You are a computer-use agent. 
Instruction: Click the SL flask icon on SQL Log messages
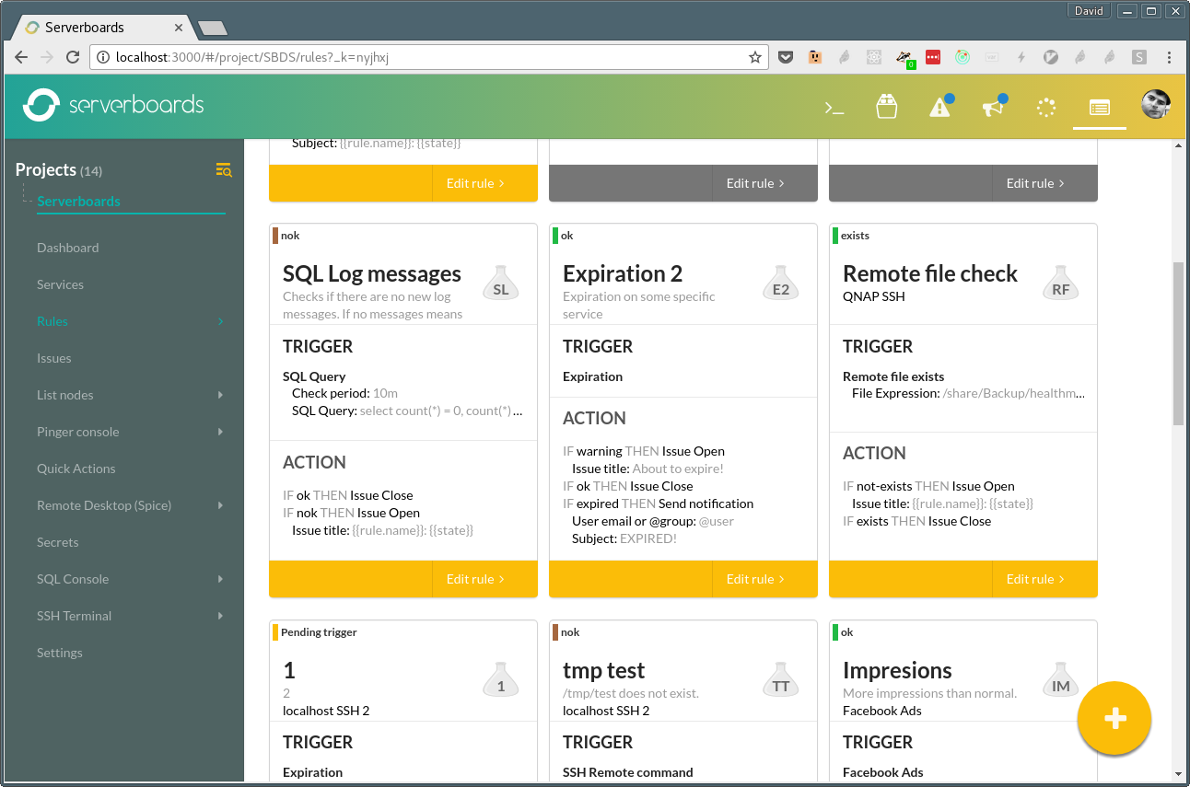(x=501, y=284)
